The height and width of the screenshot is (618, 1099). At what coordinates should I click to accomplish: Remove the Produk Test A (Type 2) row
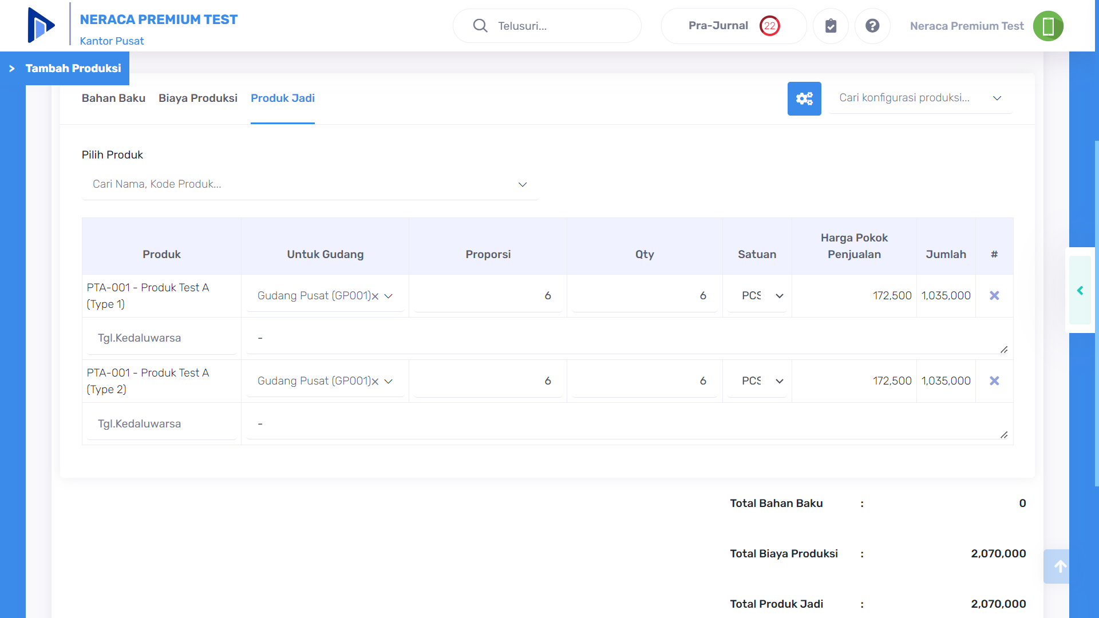(994, 381)
